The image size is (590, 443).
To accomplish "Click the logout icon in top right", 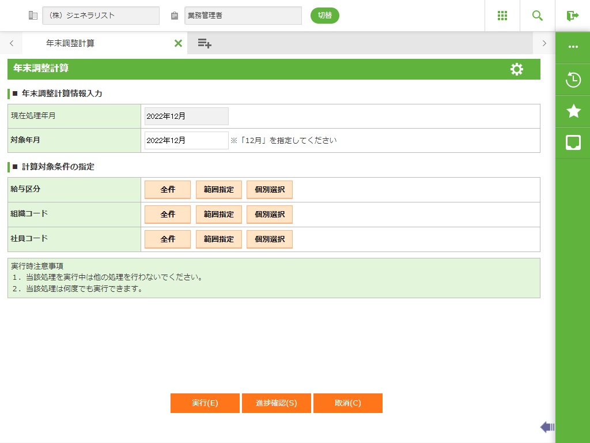I will pos(572,16).
